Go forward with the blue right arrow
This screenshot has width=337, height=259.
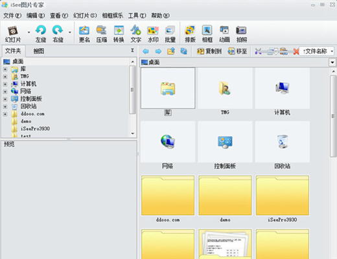(x=158, y=51)
